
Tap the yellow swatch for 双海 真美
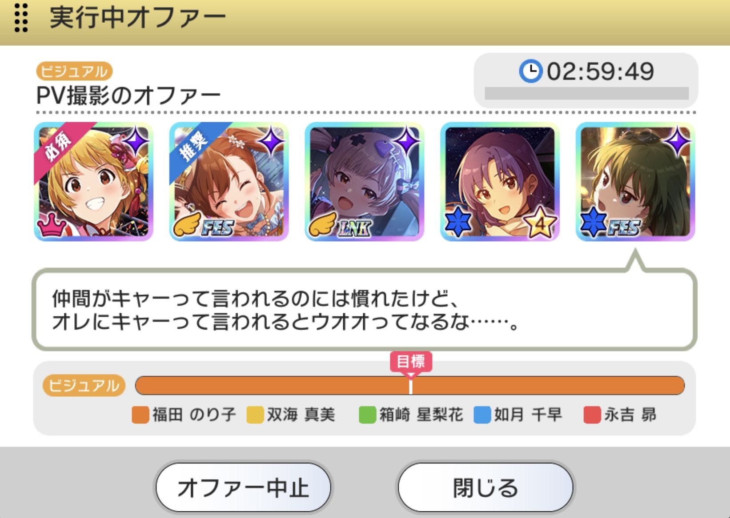[255, 415]
